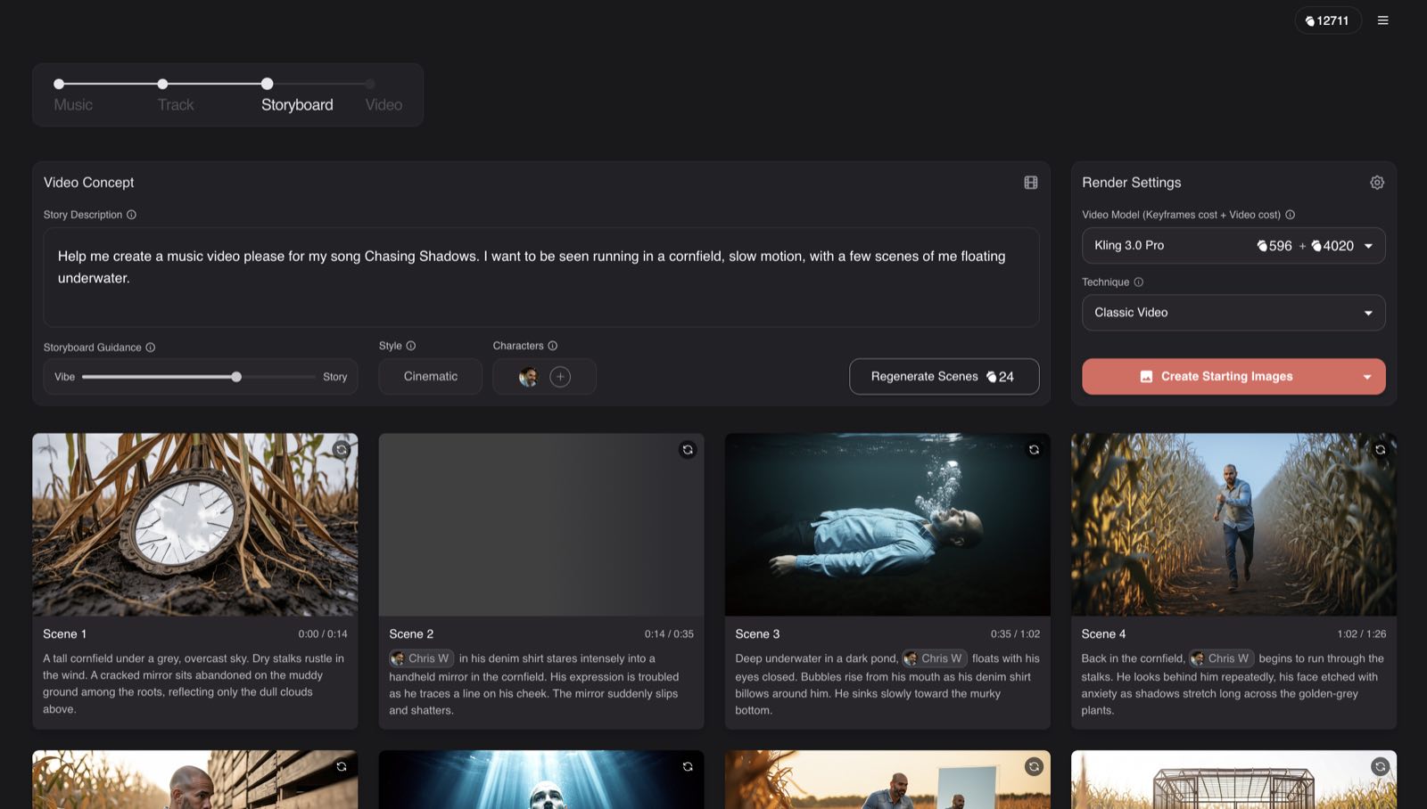This screenshot has width=1427, height=809.
Task: Show info for Characters
Action: 553,346
